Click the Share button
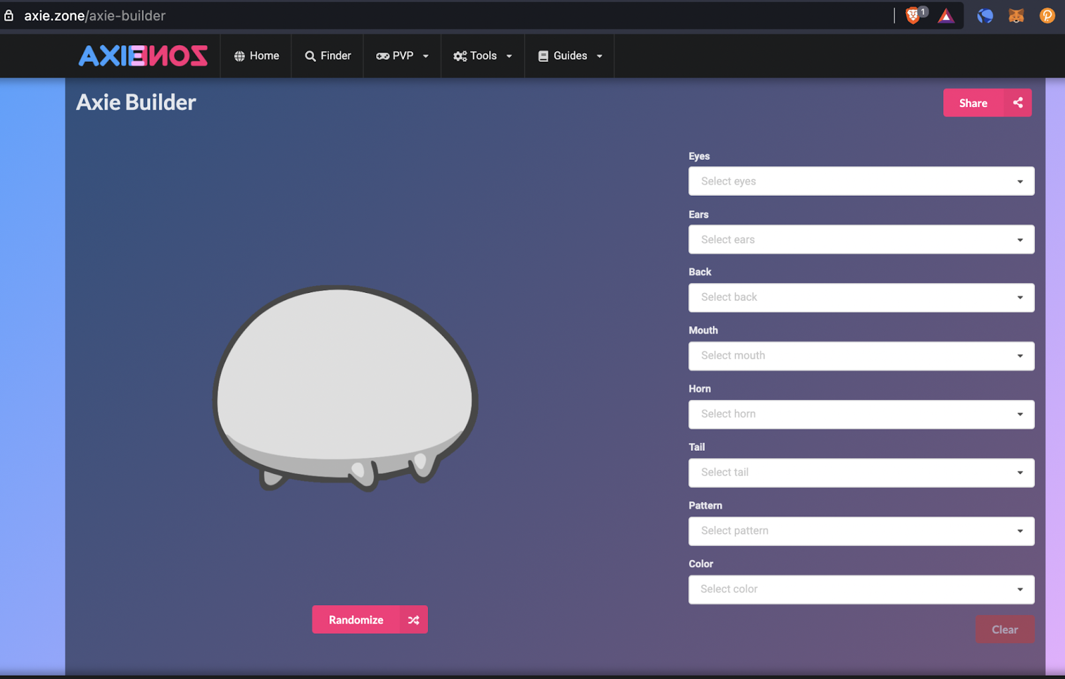The height and width of the screenshot is (679, 1065). coord(987,103)
